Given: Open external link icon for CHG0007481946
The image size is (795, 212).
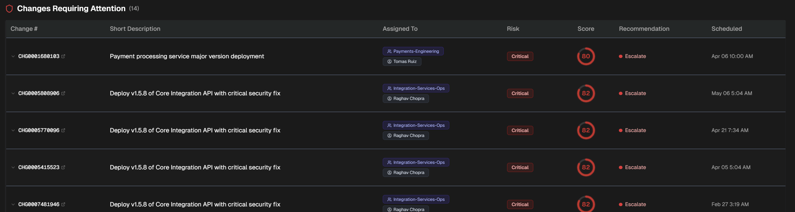Looking at the screenshot, I should click(63, 204).
